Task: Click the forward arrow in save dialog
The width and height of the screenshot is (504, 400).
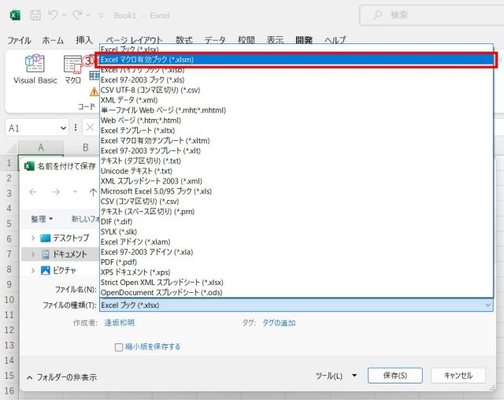Action: pyautogui.click(x=54, y=192)
